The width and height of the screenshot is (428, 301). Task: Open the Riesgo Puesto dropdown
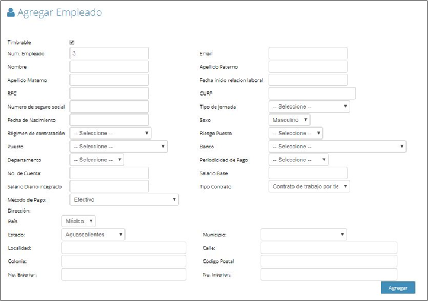pos(296,133)
